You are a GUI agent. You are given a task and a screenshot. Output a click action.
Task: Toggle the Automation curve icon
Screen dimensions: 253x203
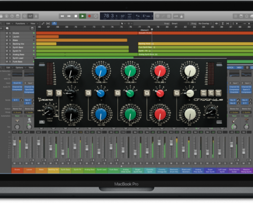tap(43, 23)
